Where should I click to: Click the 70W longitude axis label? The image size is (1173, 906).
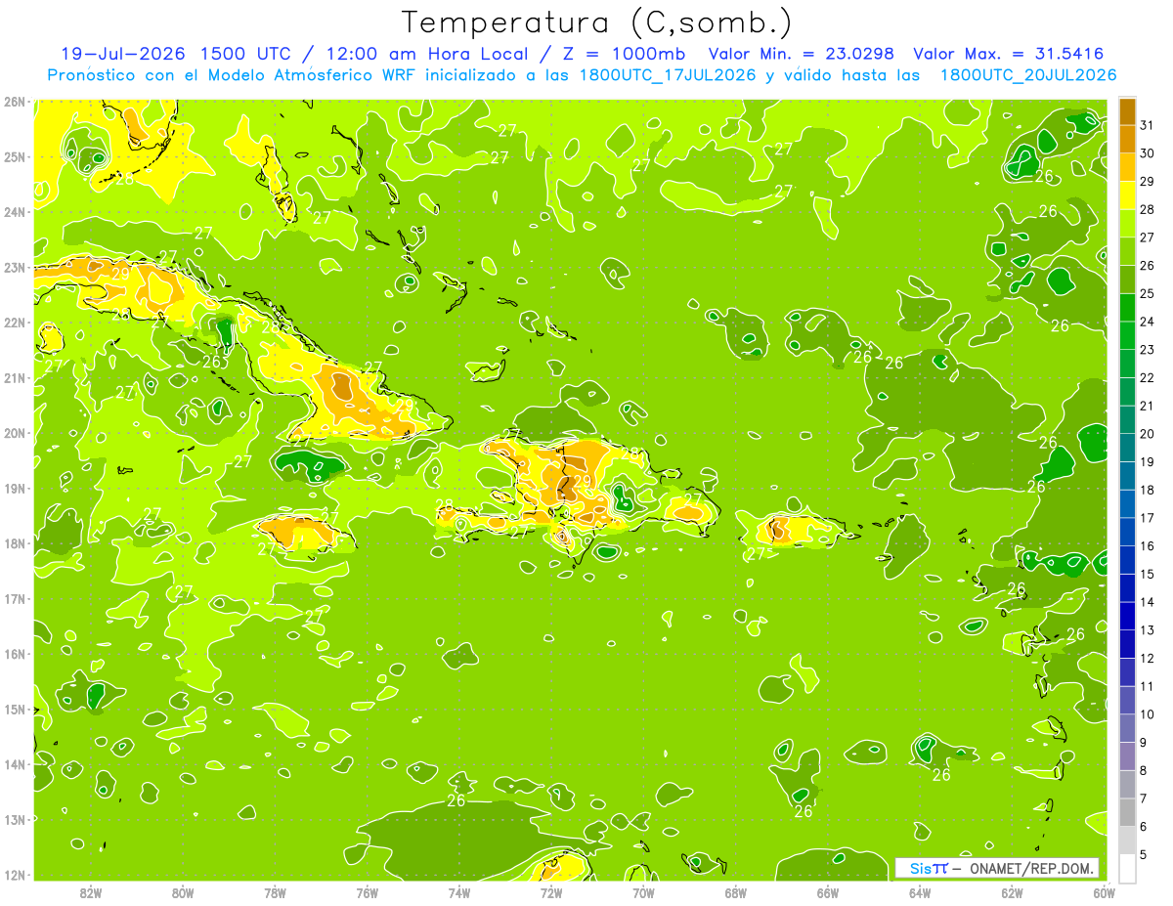643,892
